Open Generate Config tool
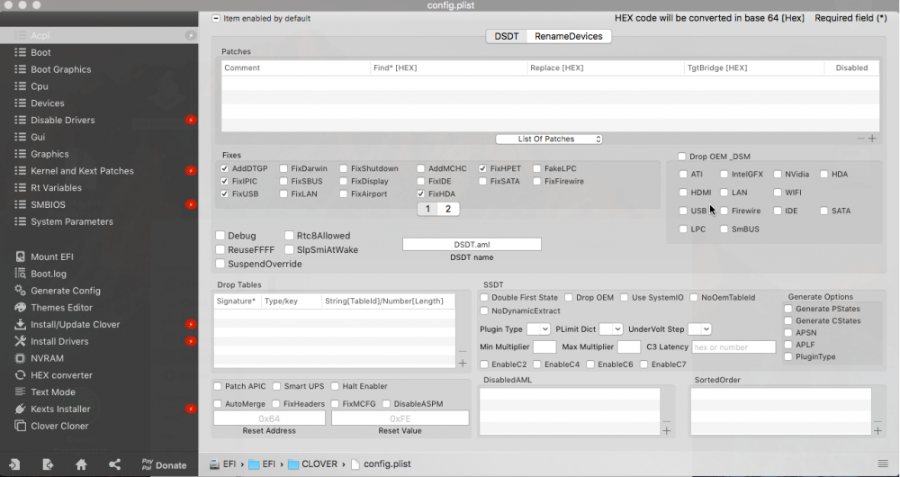 pyautogui.click(x=58, y=291)
